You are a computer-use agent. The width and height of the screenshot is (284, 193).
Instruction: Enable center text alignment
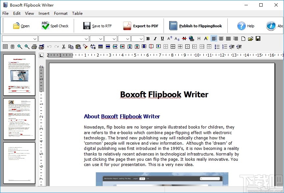click(221, 38)
